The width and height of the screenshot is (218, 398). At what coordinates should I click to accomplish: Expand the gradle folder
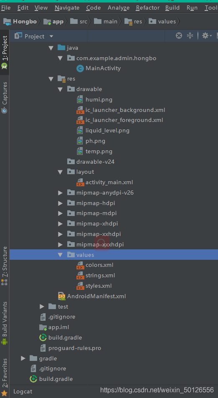pyautogui.click(x=23, y=358)
